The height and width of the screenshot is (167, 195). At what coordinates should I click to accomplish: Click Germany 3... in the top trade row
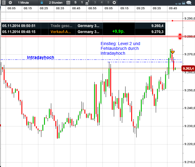[88, 26]
